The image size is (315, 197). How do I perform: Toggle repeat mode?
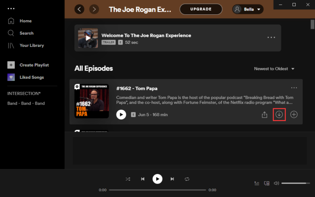point(187,179)
